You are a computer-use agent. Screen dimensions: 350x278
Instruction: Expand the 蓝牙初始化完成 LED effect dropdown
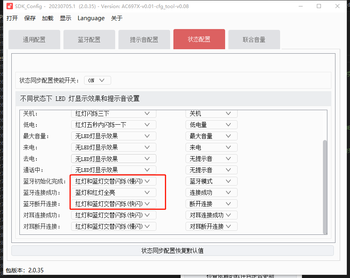[114, 181]
